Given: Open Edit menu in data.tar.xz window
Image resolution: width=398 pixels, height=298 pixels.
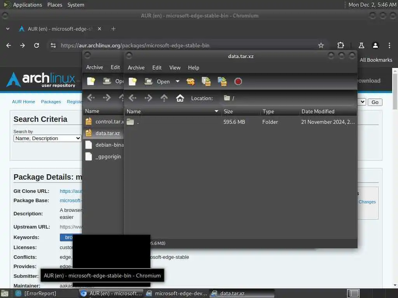Looking at the screenshot, I should point(157,68).
